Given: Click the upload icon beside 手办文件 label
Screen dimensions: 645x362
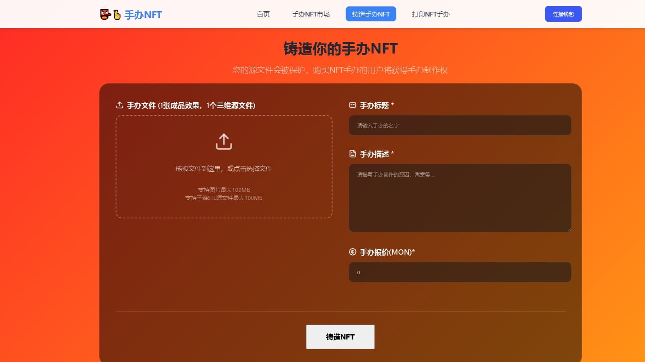Looking at the screenshot, I should [x=119, y=105].
